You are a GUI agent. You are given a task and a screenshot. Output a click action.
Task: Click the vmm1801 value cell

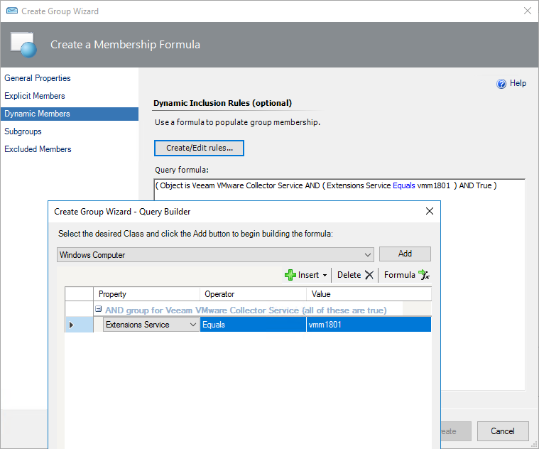[369, 325]
